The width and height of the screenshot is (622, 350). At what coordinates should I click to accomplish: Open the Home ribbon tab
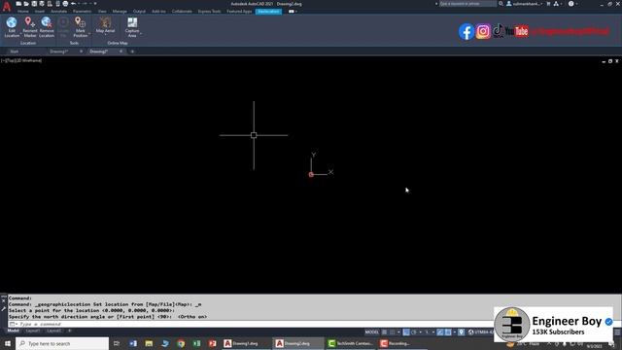coord(23,12)
